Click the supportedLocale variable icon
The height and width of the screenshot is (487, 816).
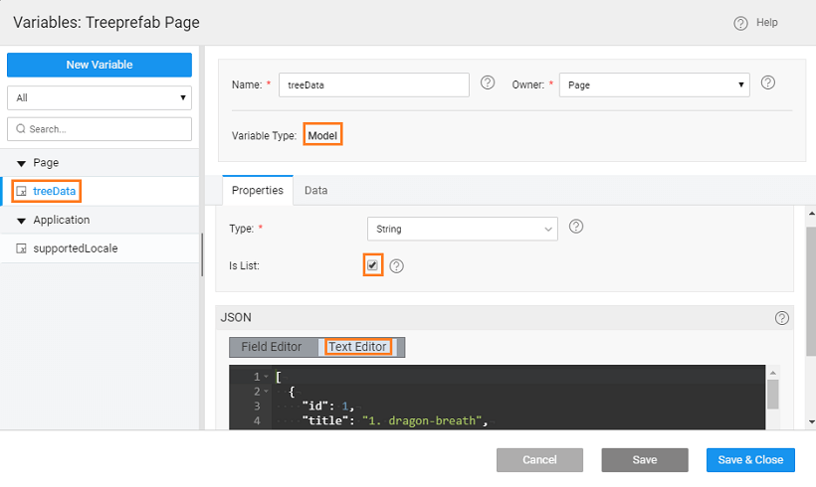[22, 248]
